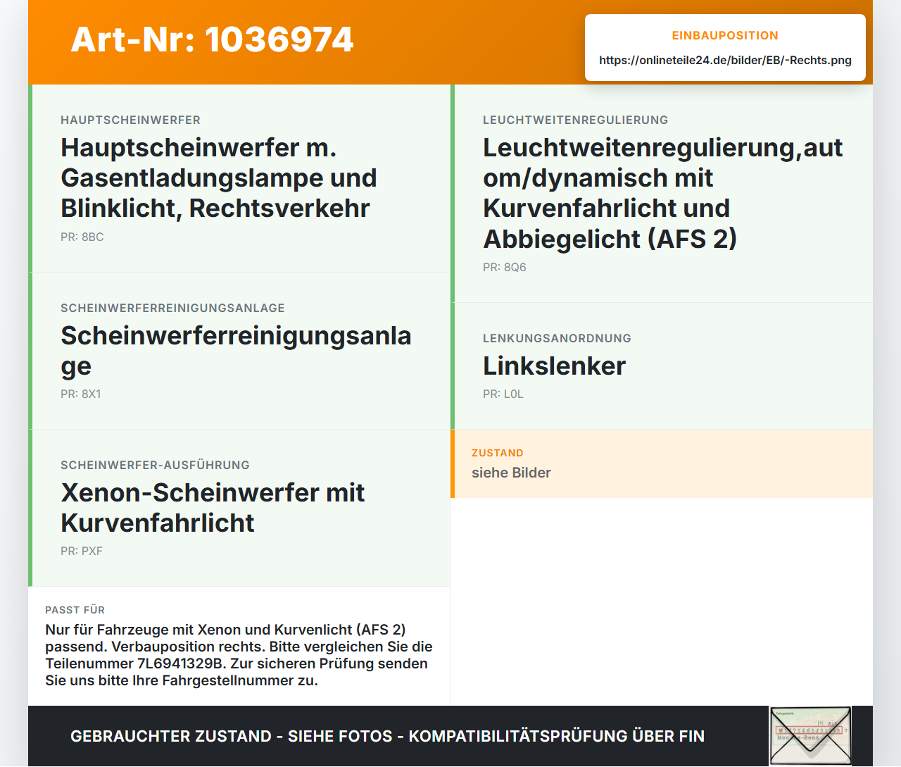Select the siehe Bilder condition text
Image resolution: width=901 pixels, height=767 pixels.
click(x=511, y=473)
